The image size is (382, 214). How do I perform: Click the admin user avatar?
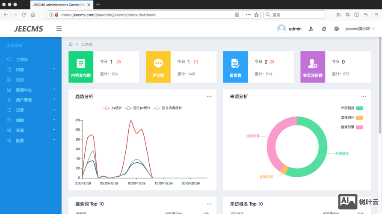(x=281, y=29)
